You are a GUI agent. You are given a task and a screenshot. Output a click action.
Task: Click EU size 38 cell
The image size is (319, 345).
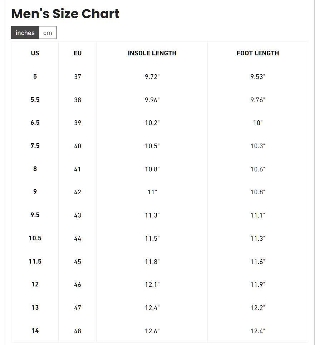click(78, 100)
